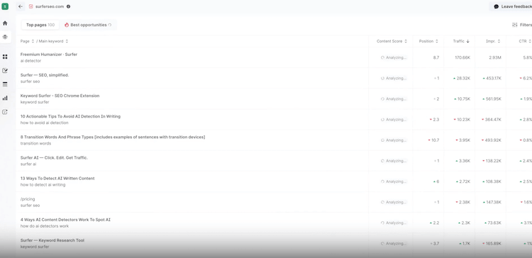Viewport: 532px width, 258px height.
Task: Click the 364.47K impressions value
Action: click(x=494, y=120)
